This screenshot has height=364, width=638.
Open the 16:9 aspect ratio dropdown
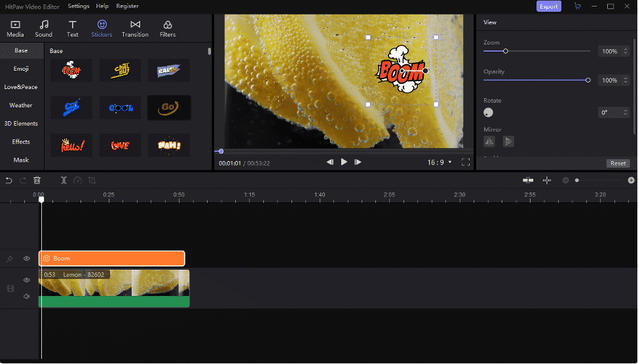(x=440, y=162)
